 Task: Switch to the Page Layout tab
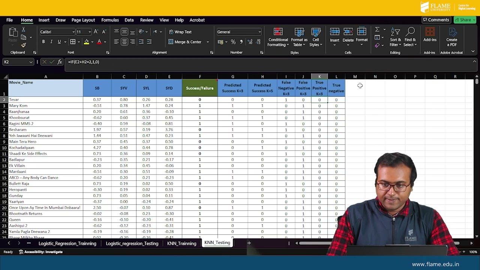(83, 20)
